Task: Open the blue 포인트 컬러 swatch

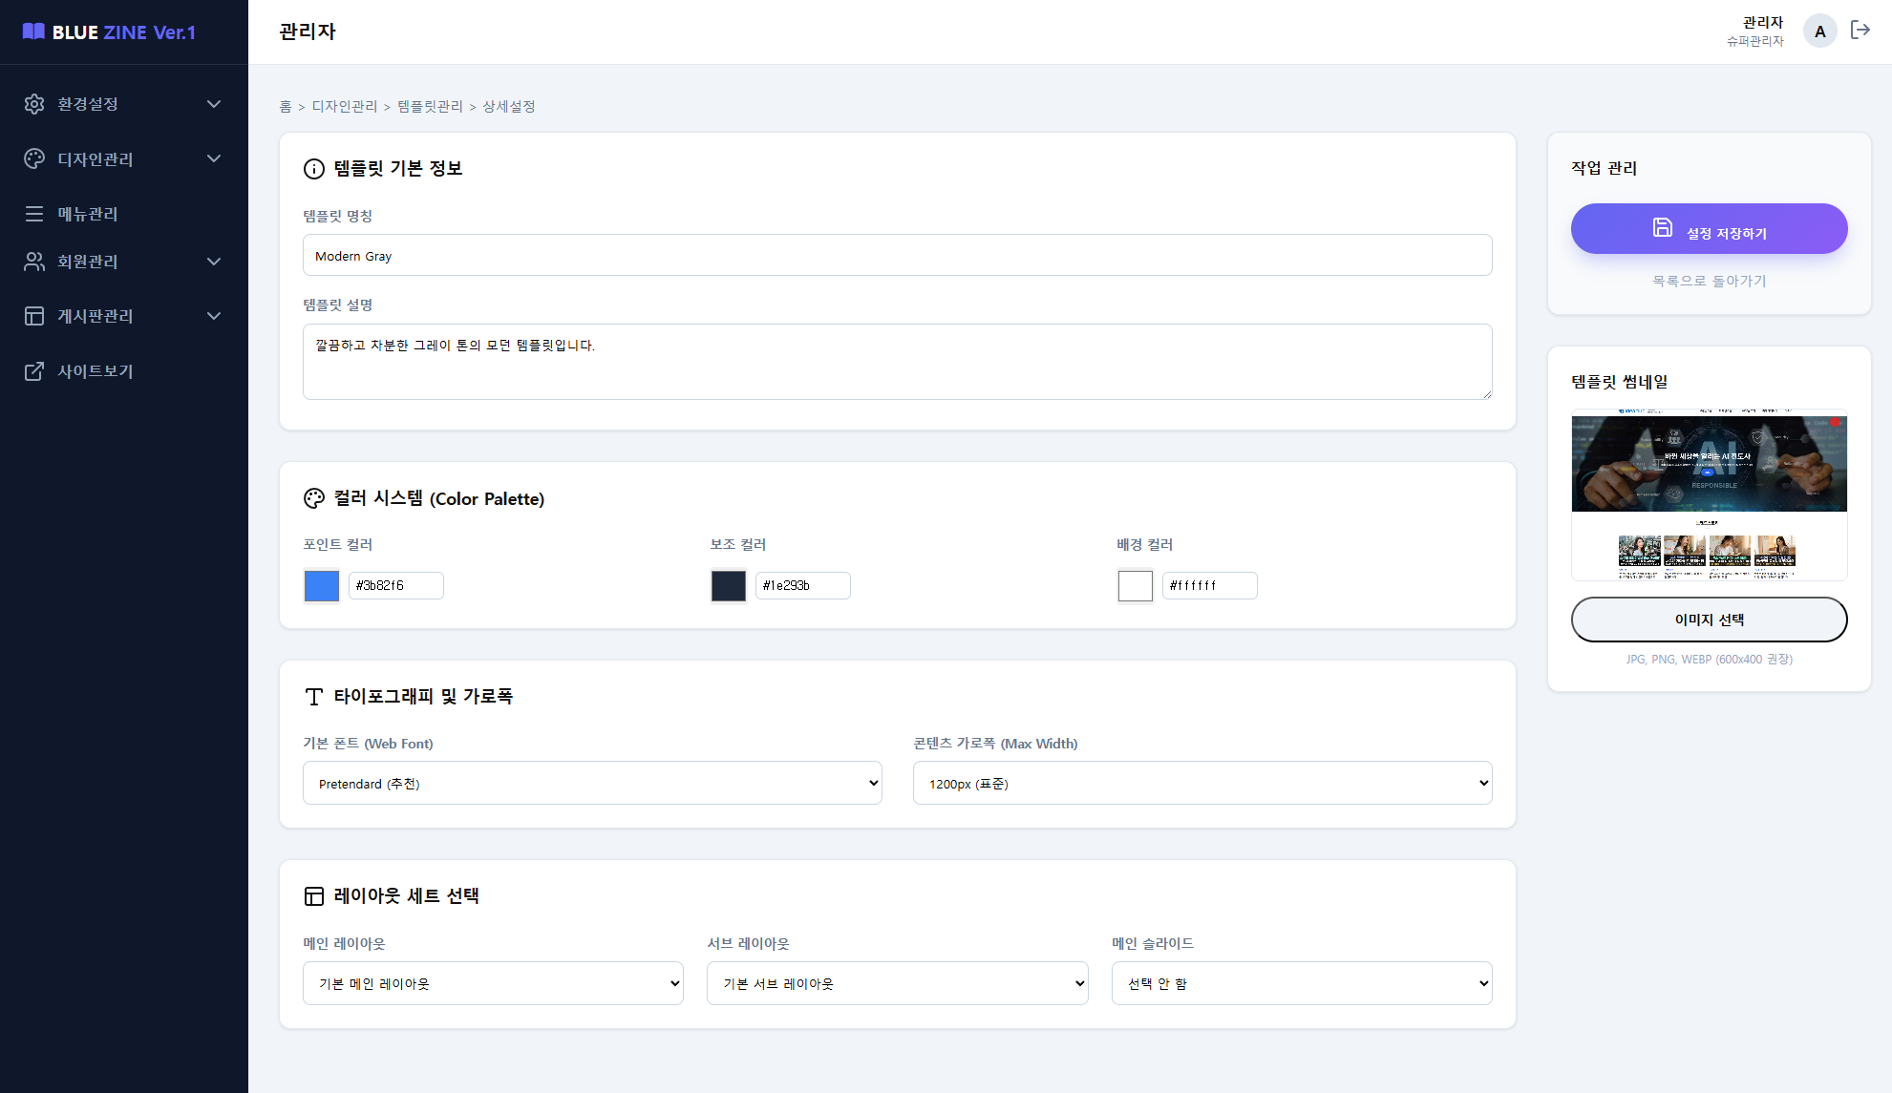Action: pos(322,585)
